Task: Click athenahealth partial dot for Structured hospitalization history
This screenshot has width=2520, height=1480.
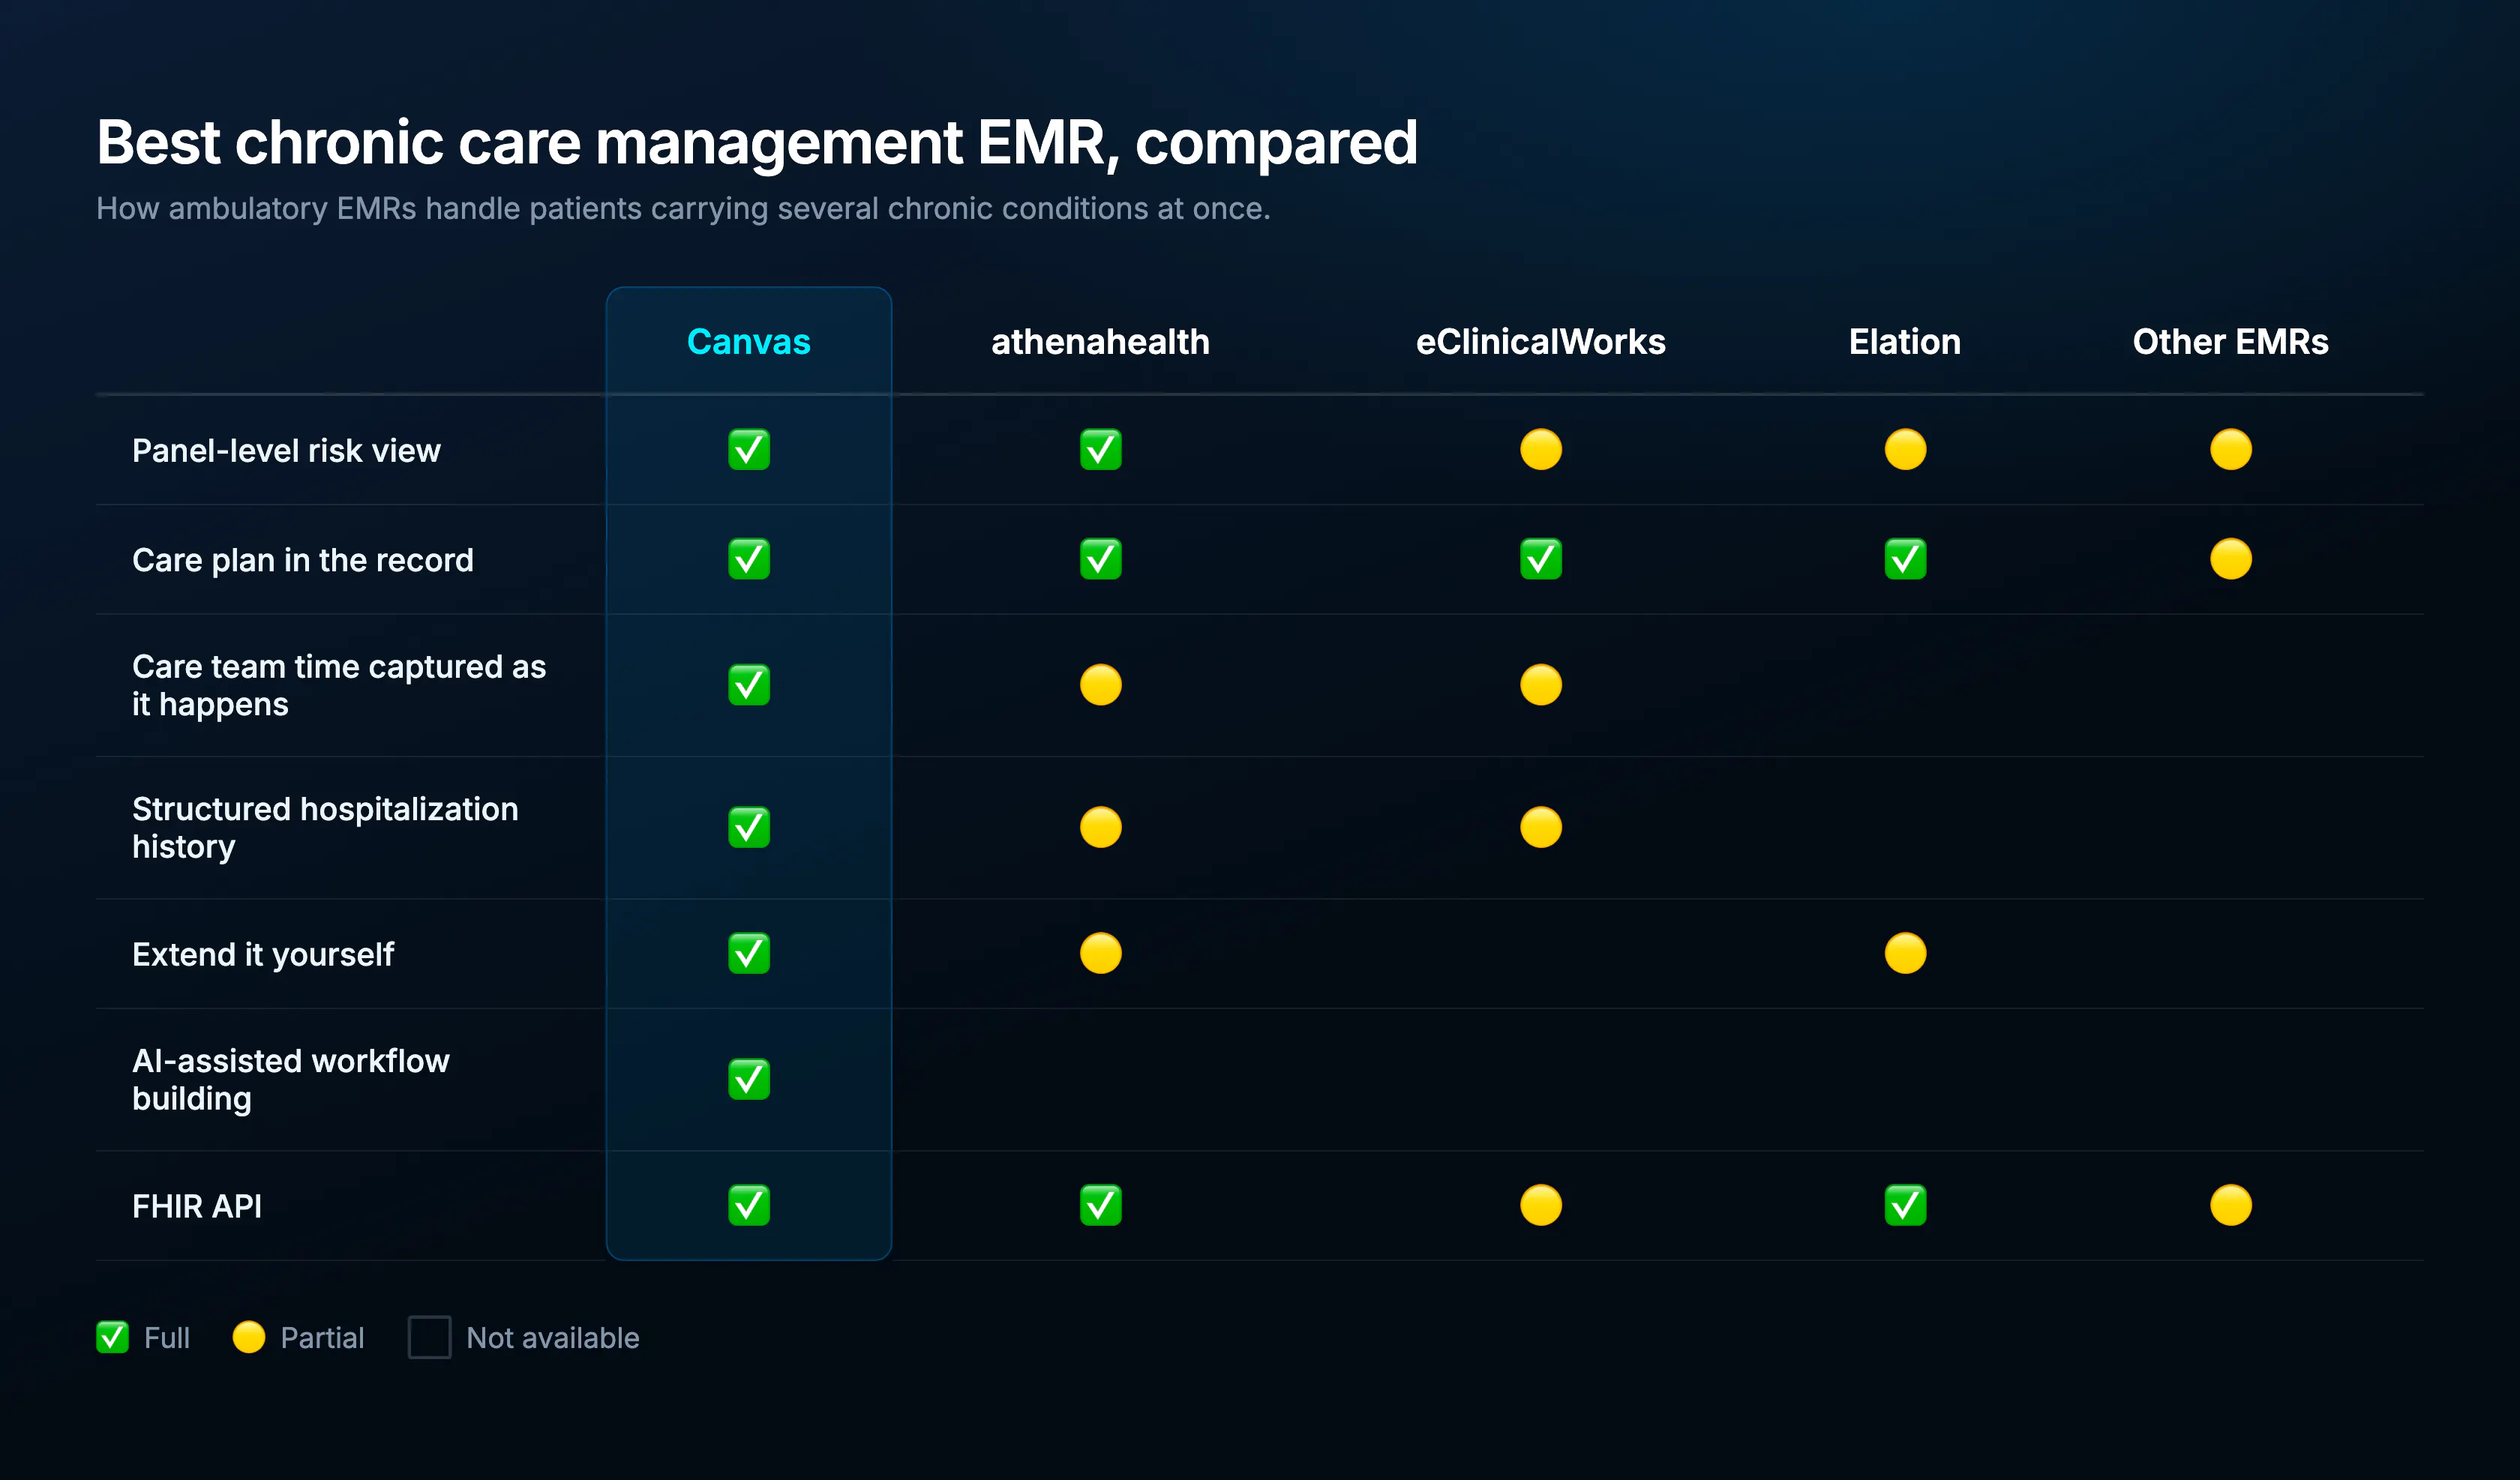Action: pos(1100,827)
